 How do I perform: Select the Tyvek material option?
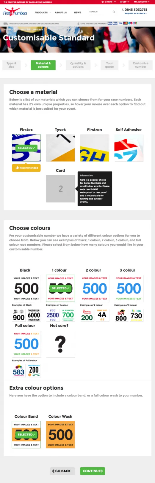tap(60, 148)
